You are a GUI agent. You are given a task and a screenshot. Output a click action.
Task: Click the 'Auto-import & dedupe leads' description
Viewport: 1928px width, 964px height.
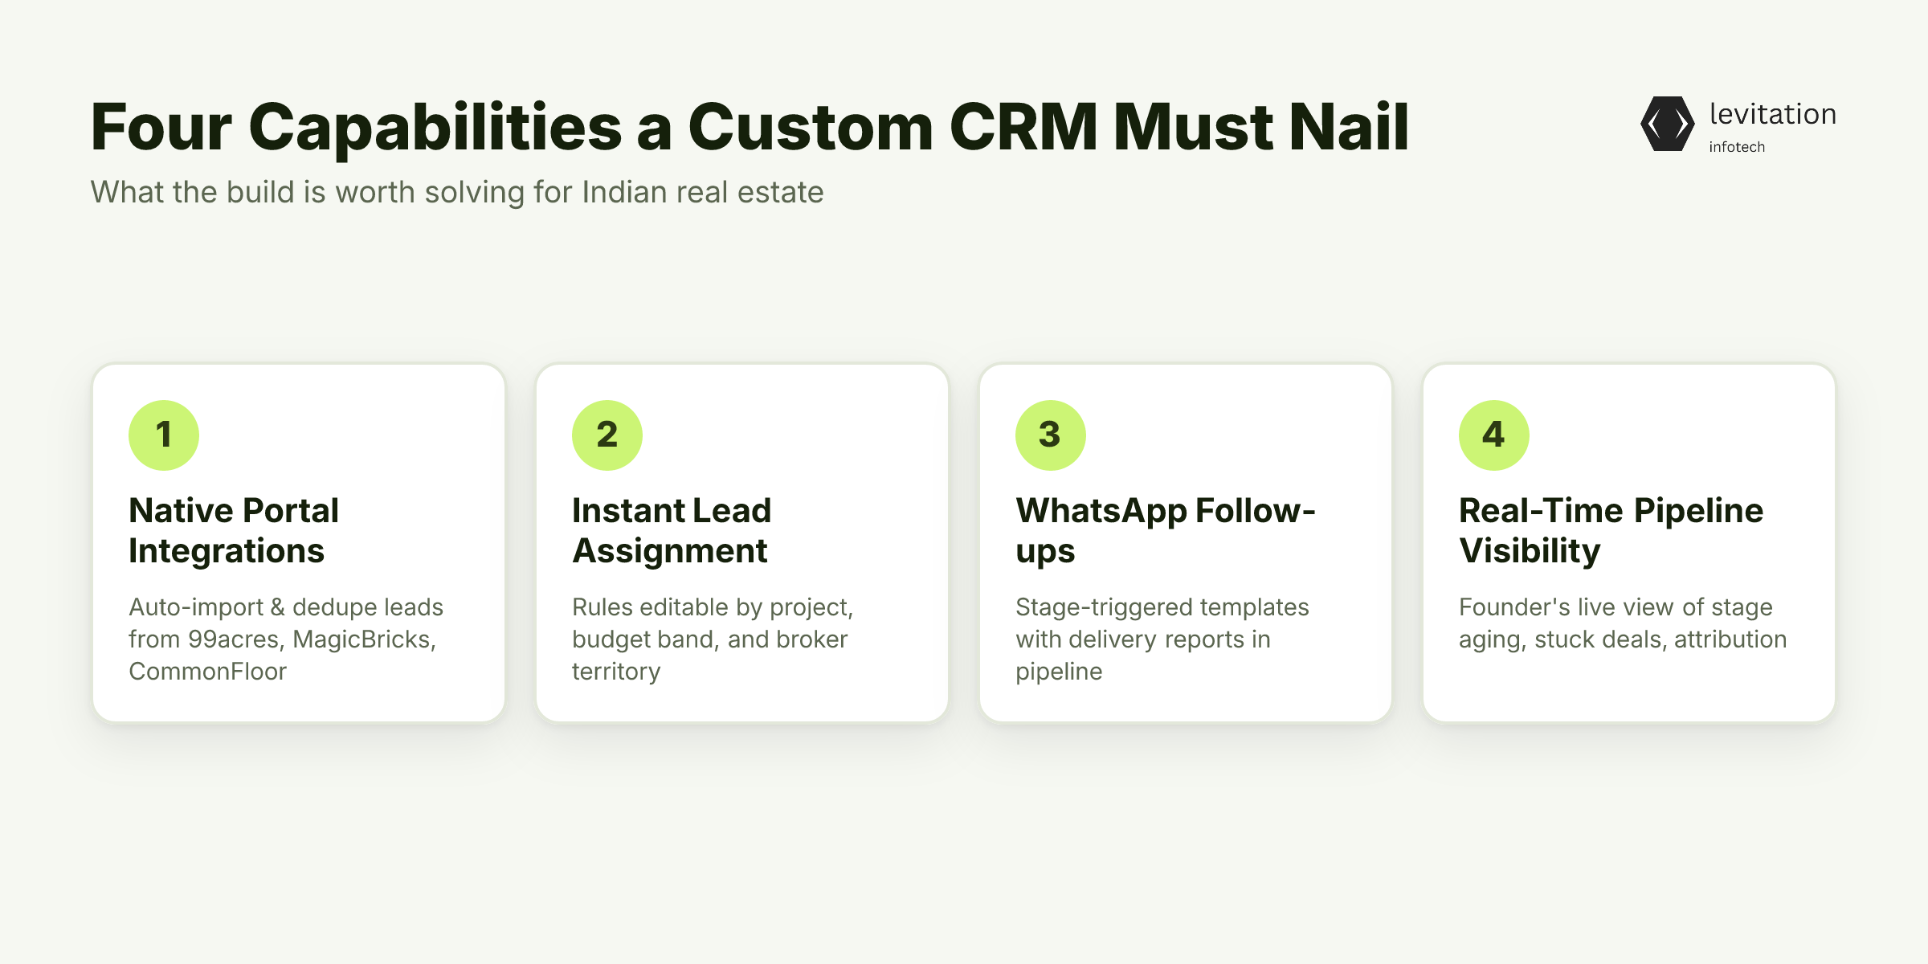point(286,639)
